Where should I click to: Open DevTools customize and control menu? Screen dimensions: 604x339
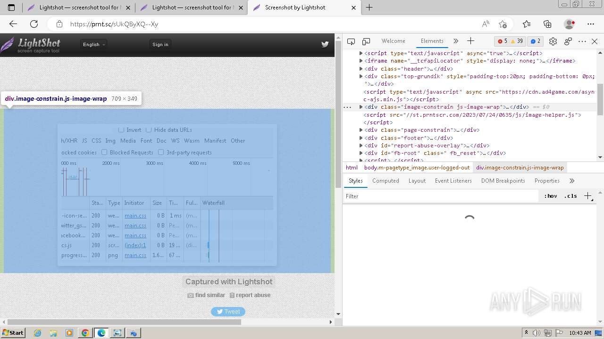[582, 41]
